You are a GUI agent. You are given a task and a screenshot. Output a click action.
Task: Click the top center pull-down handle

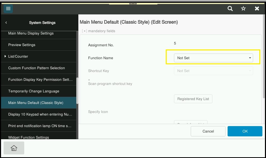click(133, 4)
